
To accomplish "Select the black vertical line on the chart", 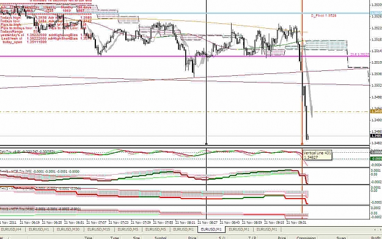I will click(x=207, y=73).
